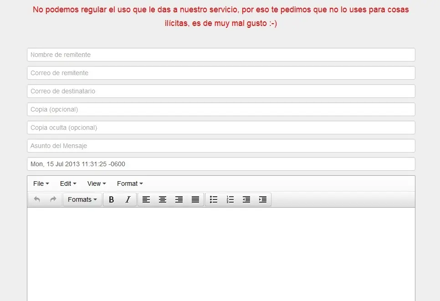Center align the text
Image resolution: width=440 pixels, height=301 pixels.
(163, 199)
